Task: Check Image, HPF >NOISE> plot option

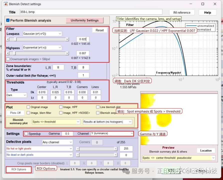Action: coord(61,113)
